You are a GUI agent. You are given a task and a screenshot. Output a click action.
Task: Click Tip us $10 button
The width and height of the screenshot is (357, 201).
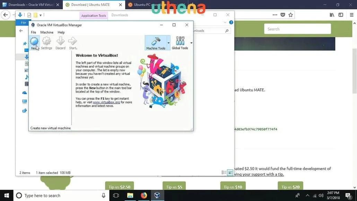pos(233,186)
